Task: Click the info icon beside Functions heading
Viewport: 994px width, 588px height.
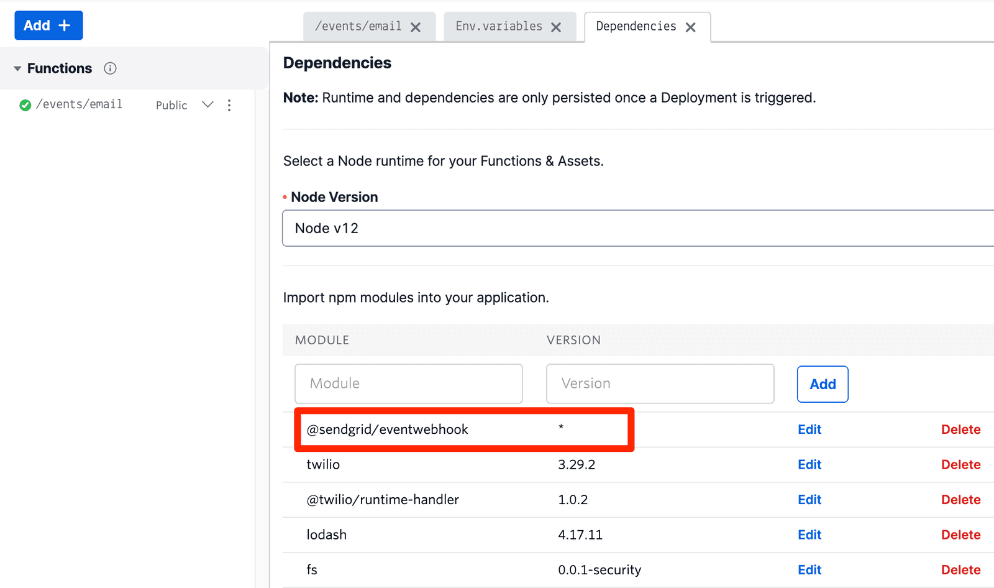Action: click(110, 68)
